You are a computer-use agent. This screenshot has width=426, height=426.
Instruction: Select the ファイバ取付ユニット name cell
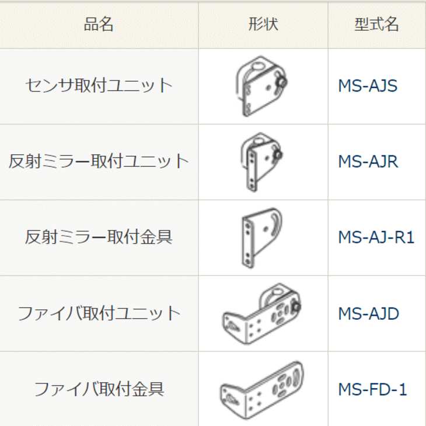(x=99, y=314)
